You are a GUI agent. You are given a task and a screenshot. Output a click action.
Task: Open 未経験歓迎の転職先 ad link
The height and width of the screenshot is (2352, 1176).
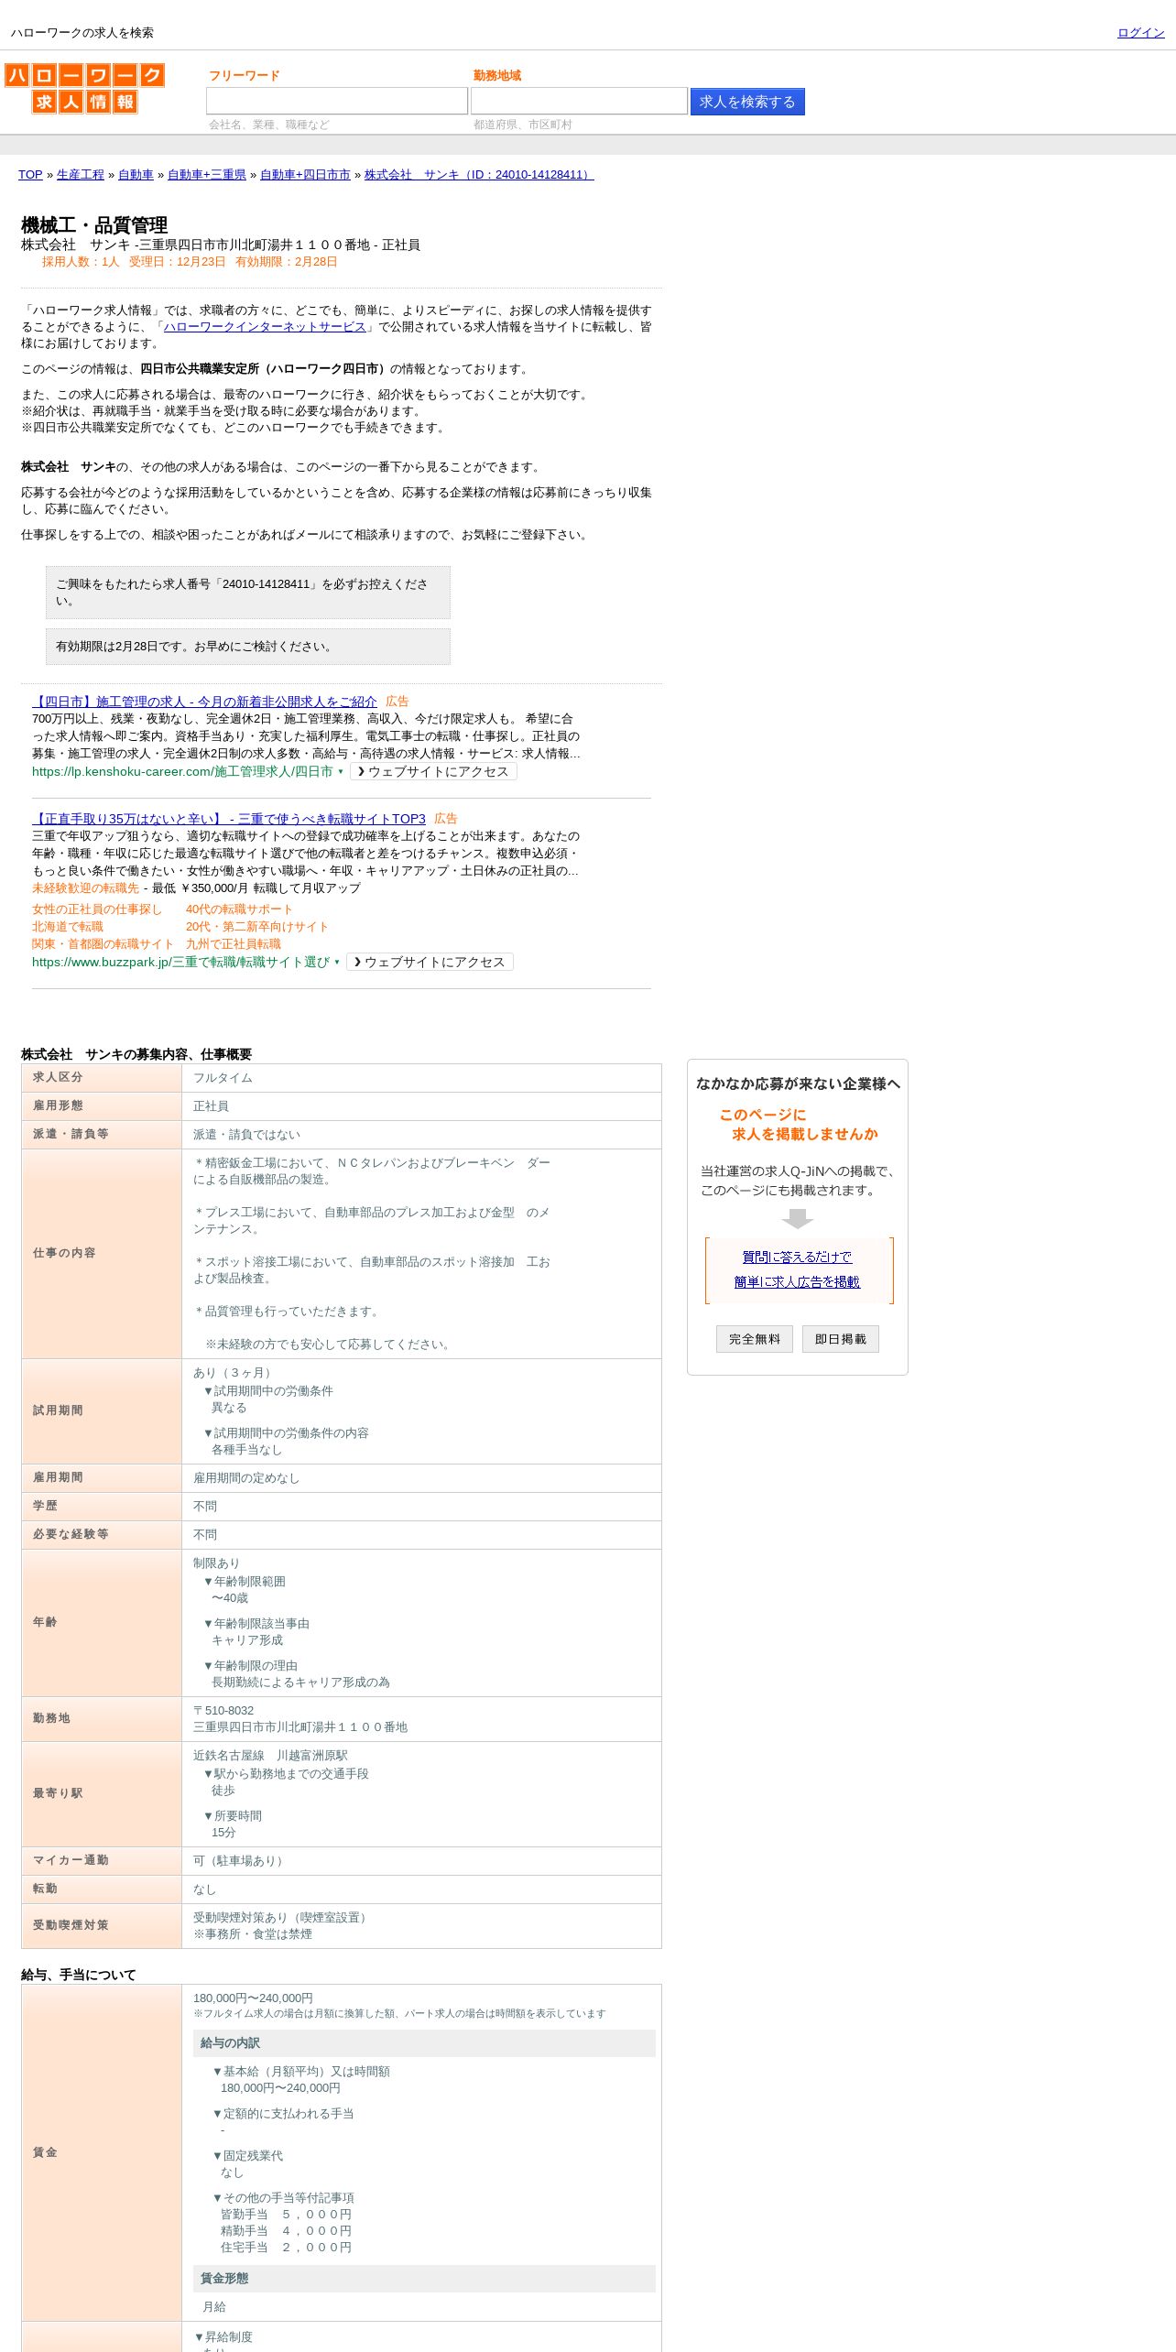(85, 888)
